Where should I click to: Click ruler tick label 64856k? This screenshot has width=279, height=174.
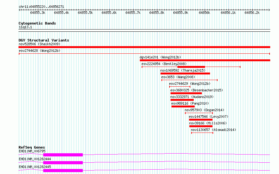point(204,13)
